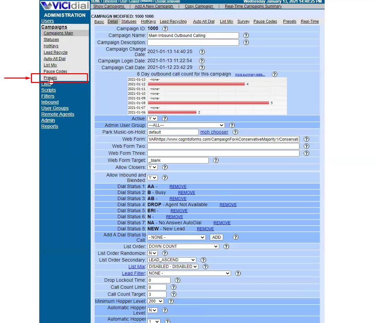The image size is (375, 323).
Task: Click help icon for List Order
Action: (226, 246)
